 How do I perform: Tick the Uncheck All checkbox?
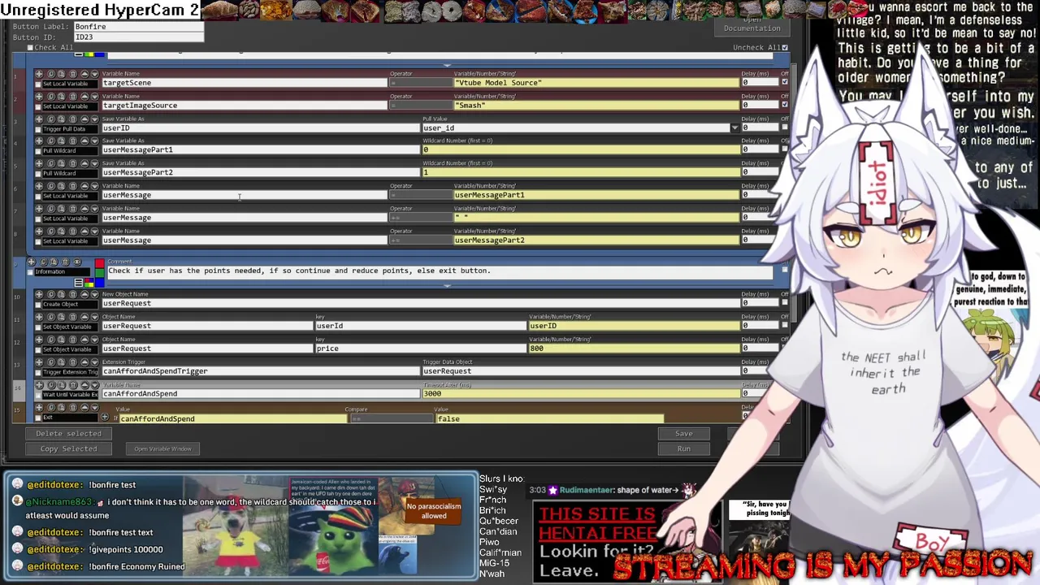click(x=784, y=47)
